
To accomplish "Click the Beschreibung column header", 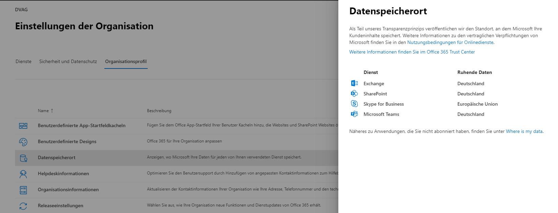I will tap(159, 111).
